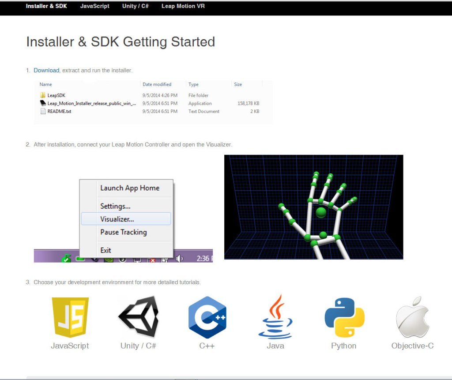Select the JavaScript development environment icon
This screenshot has width=452, height=380.
(x=70, y=317)
